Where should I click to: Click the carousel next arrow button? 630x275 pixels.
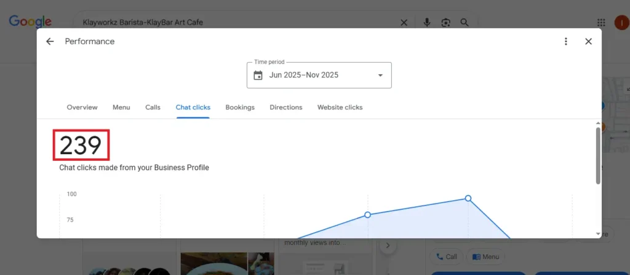388,246
